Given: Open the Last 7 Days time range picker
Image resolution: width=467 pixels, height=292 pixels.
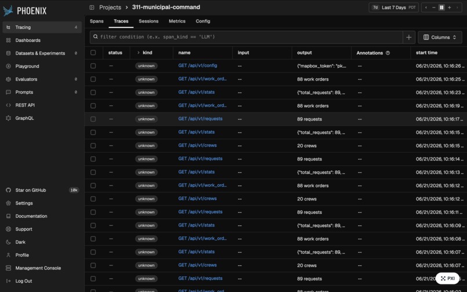Looking at the screenshot, I should (393, 8).
